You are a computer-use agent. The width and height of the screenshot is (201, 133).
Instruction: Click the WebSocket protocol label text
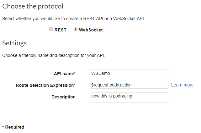(x=91, y=30)
